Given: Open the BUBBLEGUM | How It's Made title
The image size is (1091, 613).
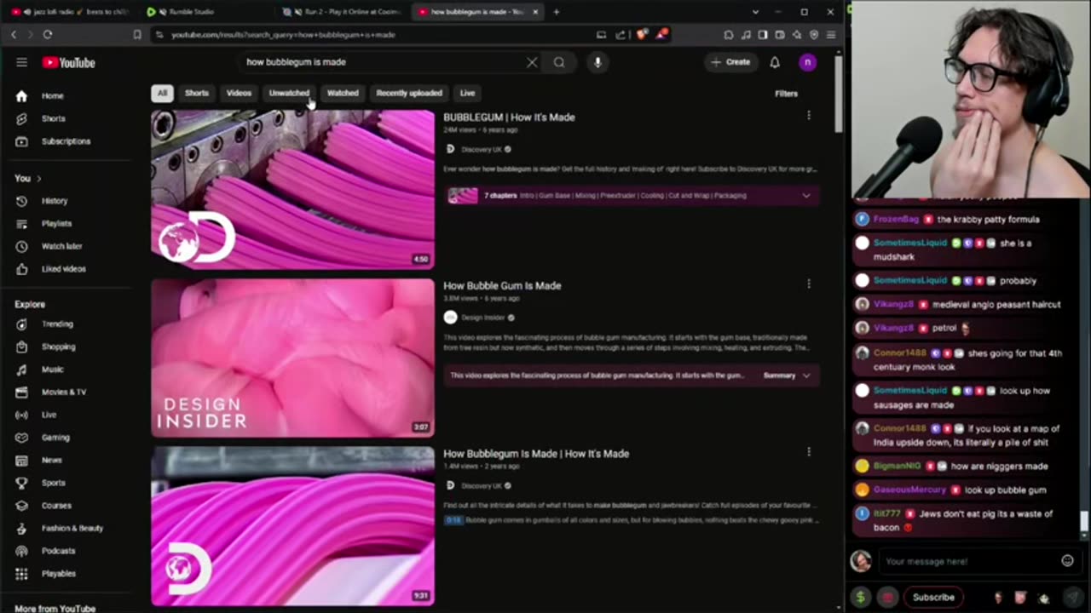Looking at the screenshot, I should tap(509, 117).
